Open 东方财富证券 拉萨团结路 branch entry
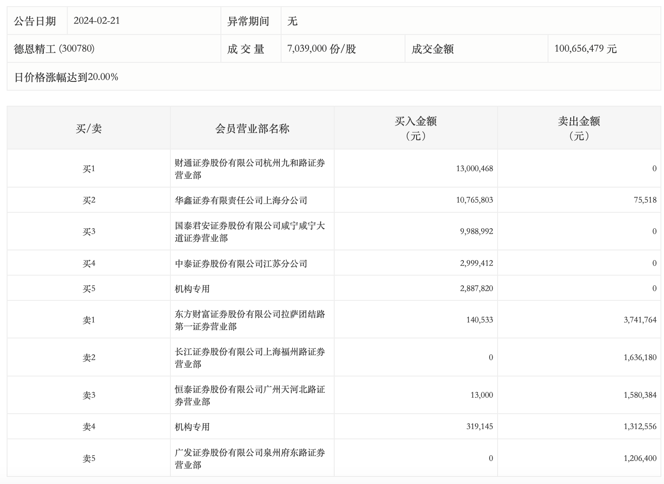The image size is (664, 484). point(250,320)
